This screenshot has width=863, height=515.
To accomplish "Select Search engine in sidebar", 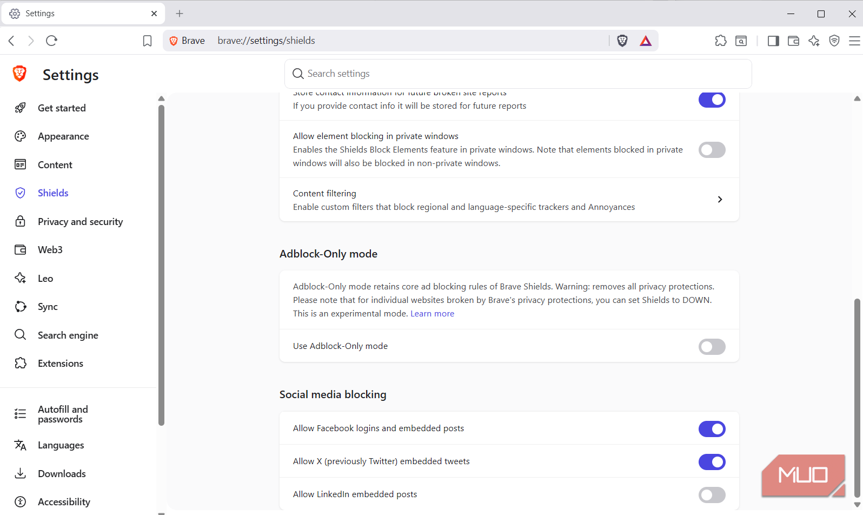I will click(68, 335).
